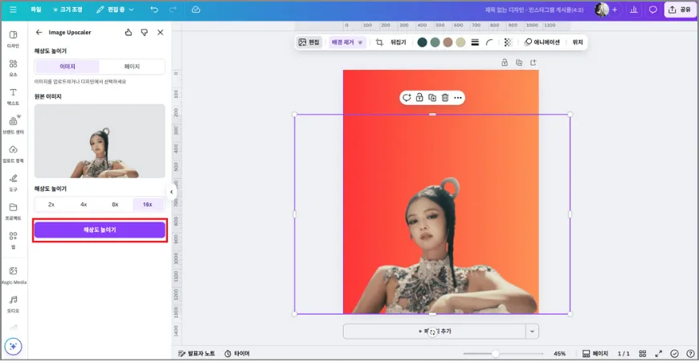Open the 브랜드 센터 sidebar panel
The image size is (699, 362).
click(x=14, y=124)
